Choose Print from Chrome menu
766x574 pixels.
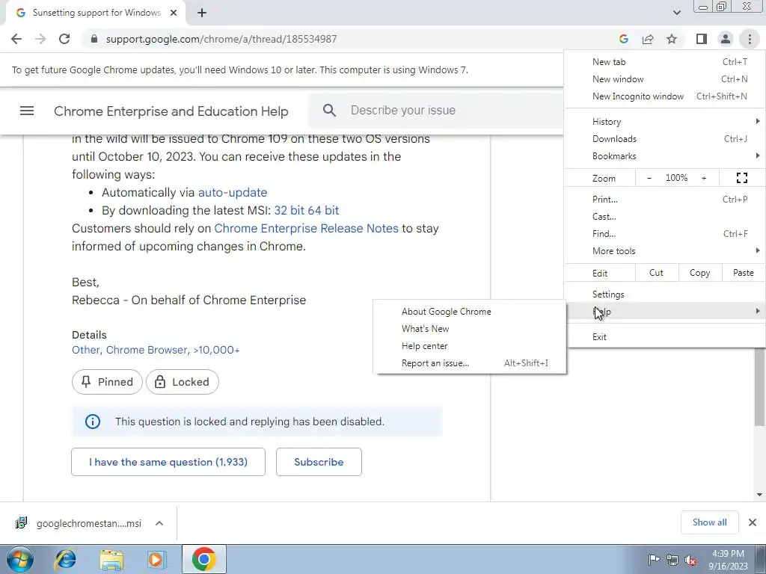(x=664, y=199)
